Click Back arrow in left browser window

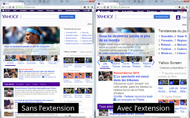[x=3, y=7]
